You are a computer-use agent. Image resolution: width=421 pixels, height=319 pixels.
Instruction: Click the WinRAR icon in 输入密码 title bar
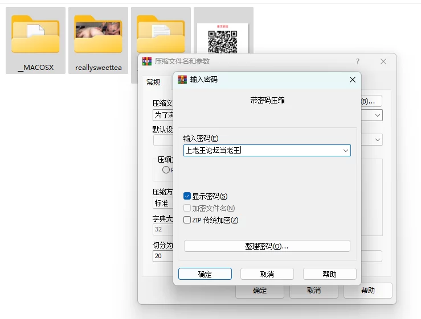pyautogui.click(x=182, y=80)
